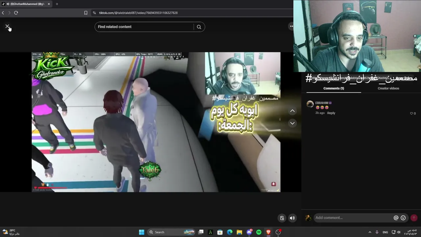
Task: Open the Windows Start menu
Action: pyautogui.click(x=141, y=232)
